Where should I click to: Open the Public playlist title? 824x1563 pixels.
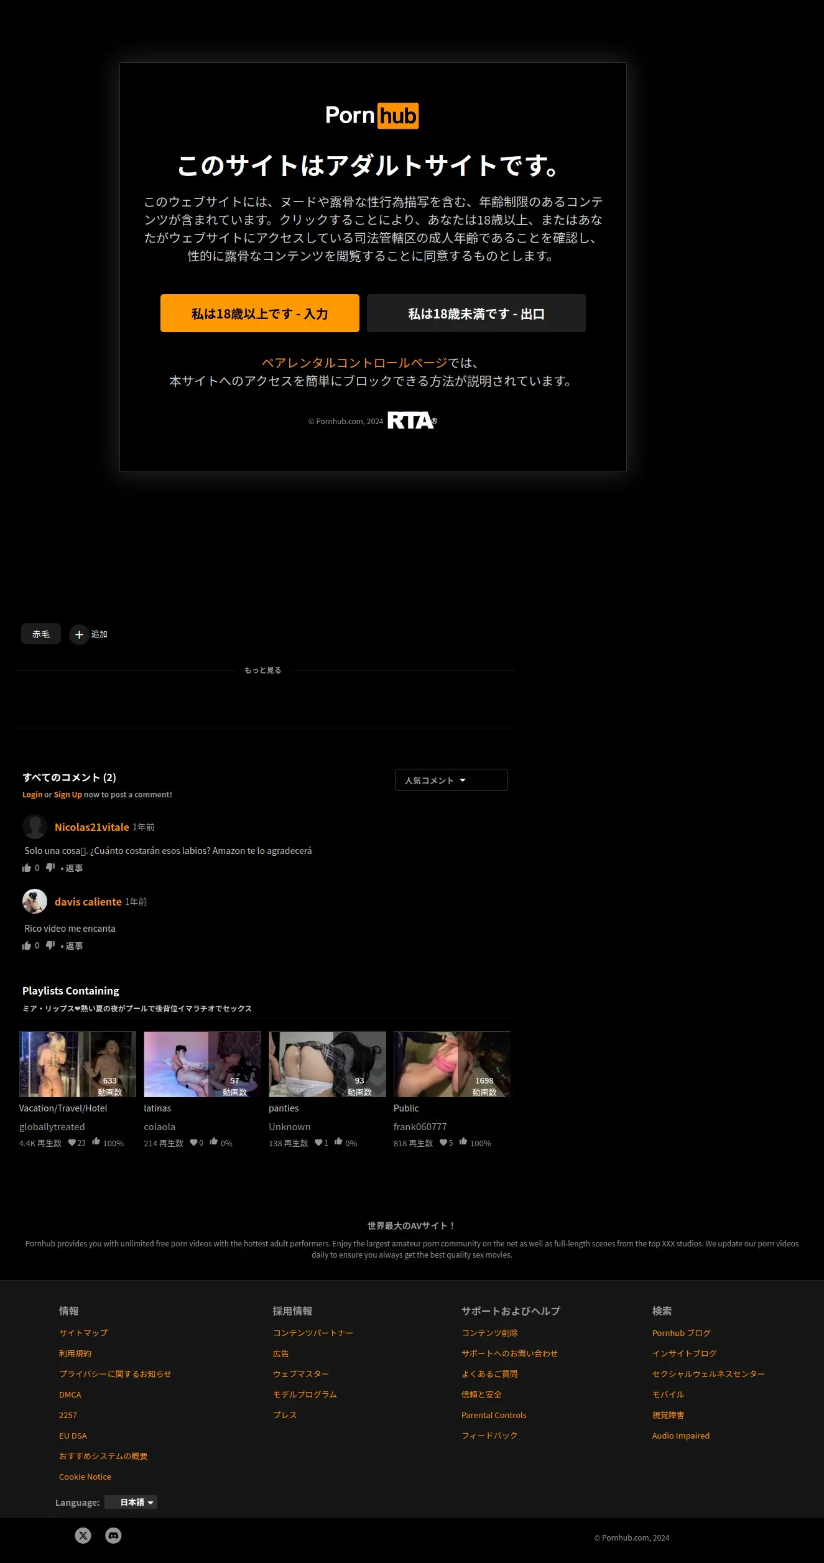pyautogui.click(x=406, y=1108)
